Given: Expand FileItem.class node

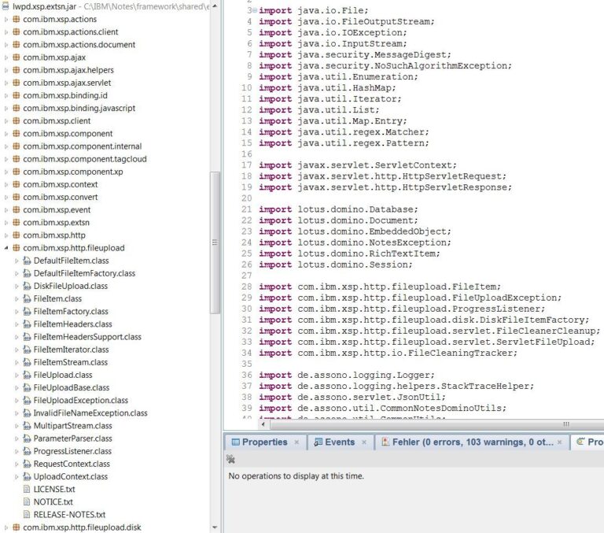Looking at the screenshot, I should coord(17,299).
